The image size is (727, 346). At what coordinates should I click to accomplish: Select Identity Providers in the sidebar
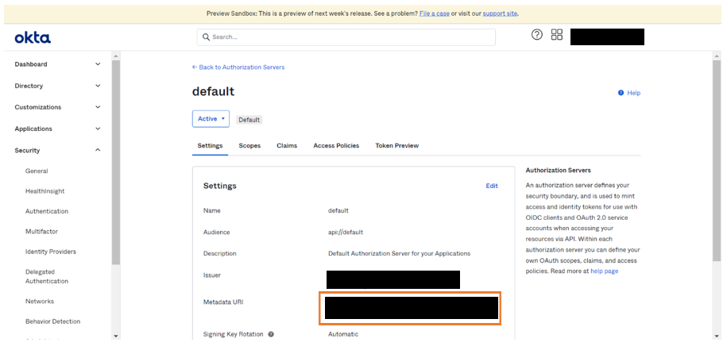[x=51, y=252]
